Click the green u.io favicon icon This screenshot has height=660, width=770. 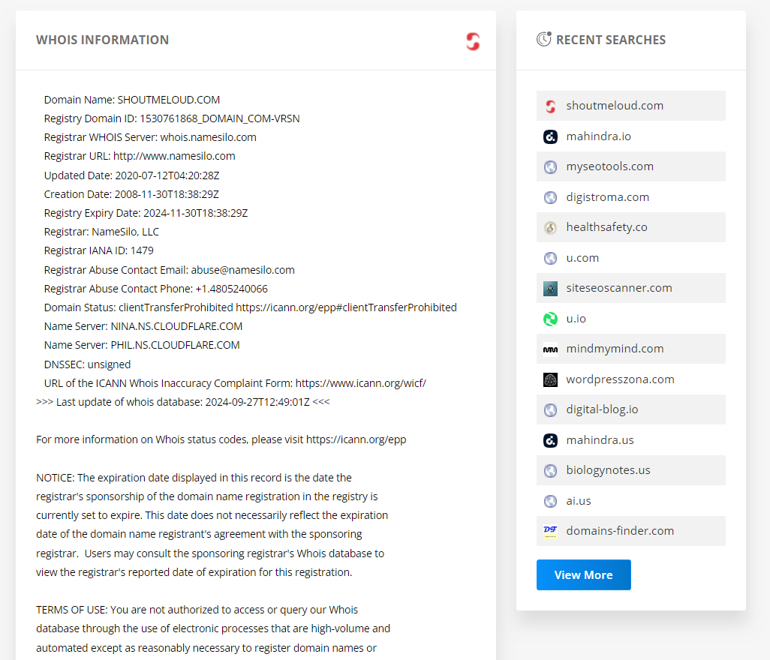(x=551, y=319)
